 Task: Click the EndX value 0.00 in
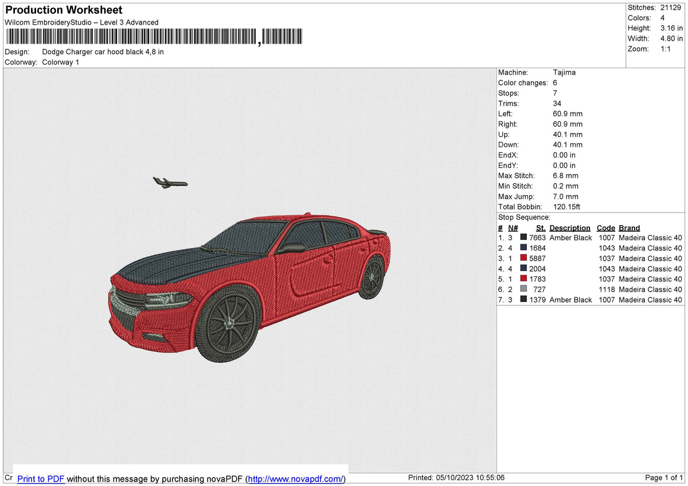tap(564, 155)
